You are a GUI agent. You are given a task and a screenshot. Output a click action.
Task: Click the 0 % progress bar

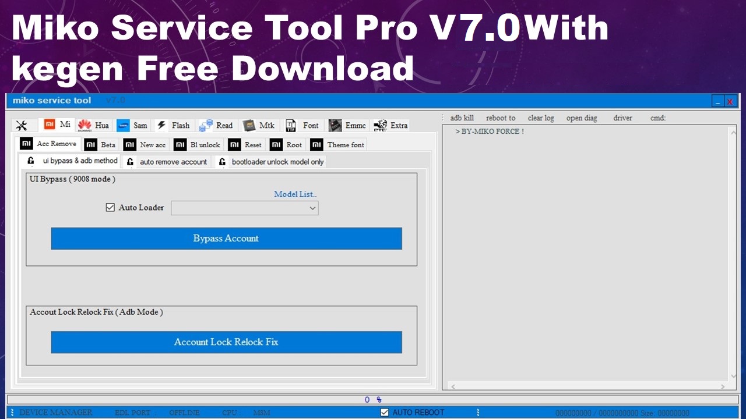point(373,400)
